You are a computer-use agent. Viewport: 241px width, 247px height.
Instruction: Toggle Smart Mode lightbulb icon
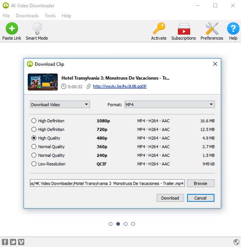coord(37,28)
